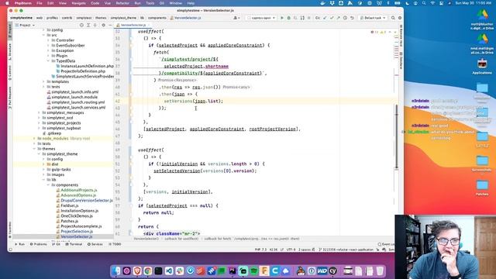
Task: Open the cypress open run configuration dropdown
Action: 261,18
